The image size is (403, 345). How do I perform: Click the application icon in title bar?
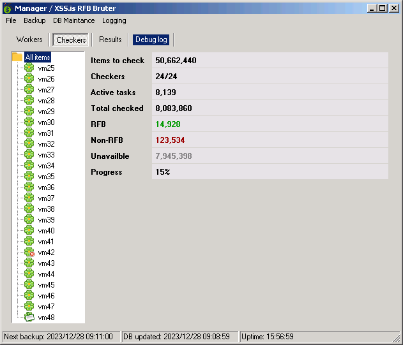point(8,8)
